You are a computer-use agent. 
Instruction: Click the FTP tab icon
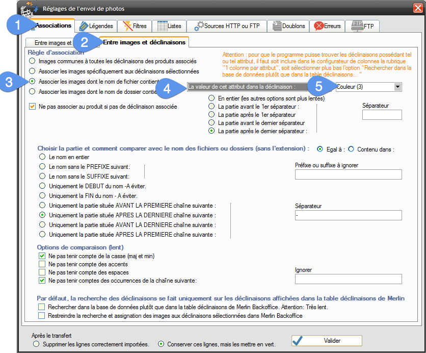(356, 26)
